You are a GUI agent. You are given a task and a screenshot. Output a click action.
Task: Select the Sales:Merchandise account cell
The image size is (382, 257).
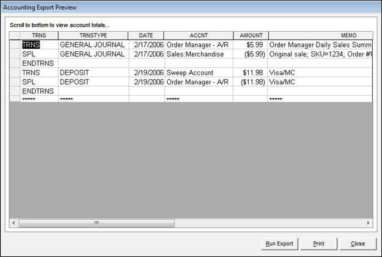point(199,54)
